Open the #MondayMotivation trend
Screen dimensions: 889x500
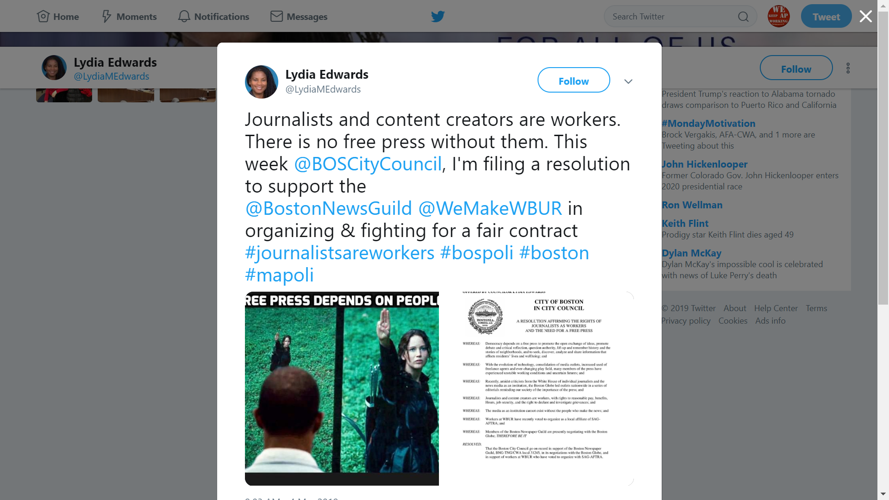pyautogui.click(x=708, y=124)
